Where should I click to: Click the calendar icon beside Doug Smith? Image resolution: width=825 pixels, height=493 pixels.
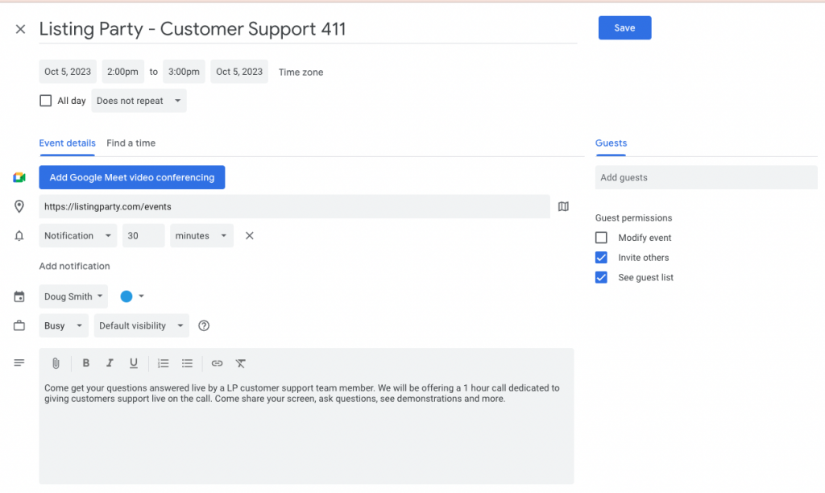[x=19, y=296]
